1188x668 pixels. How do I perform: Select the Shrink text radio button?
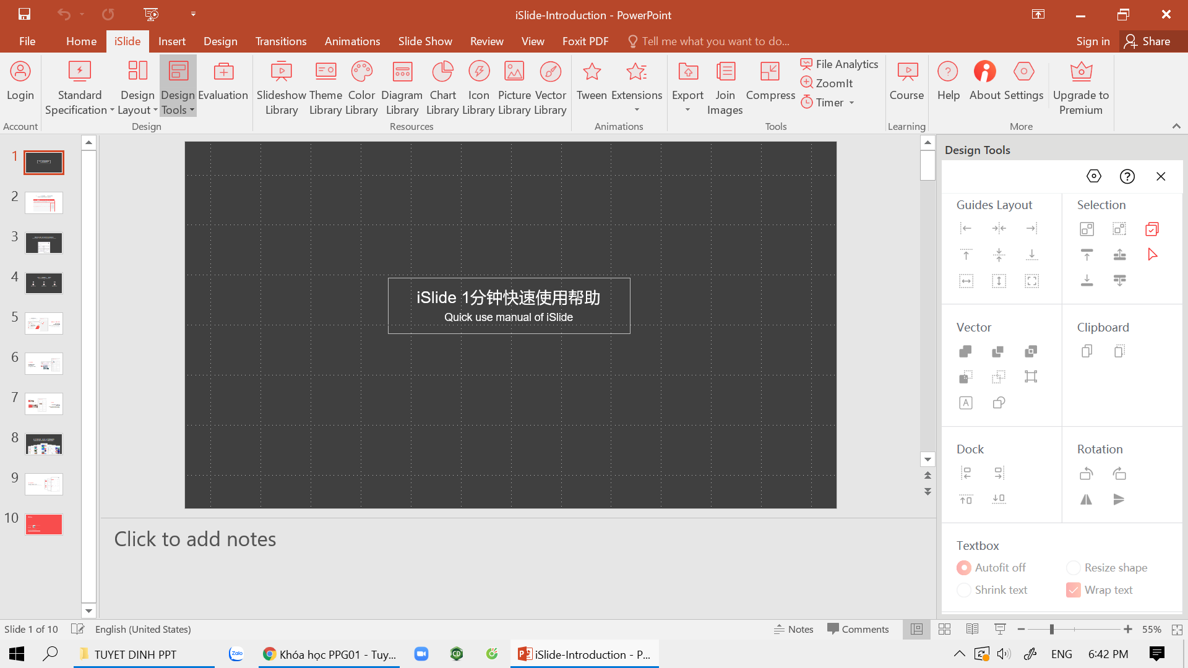964,590
